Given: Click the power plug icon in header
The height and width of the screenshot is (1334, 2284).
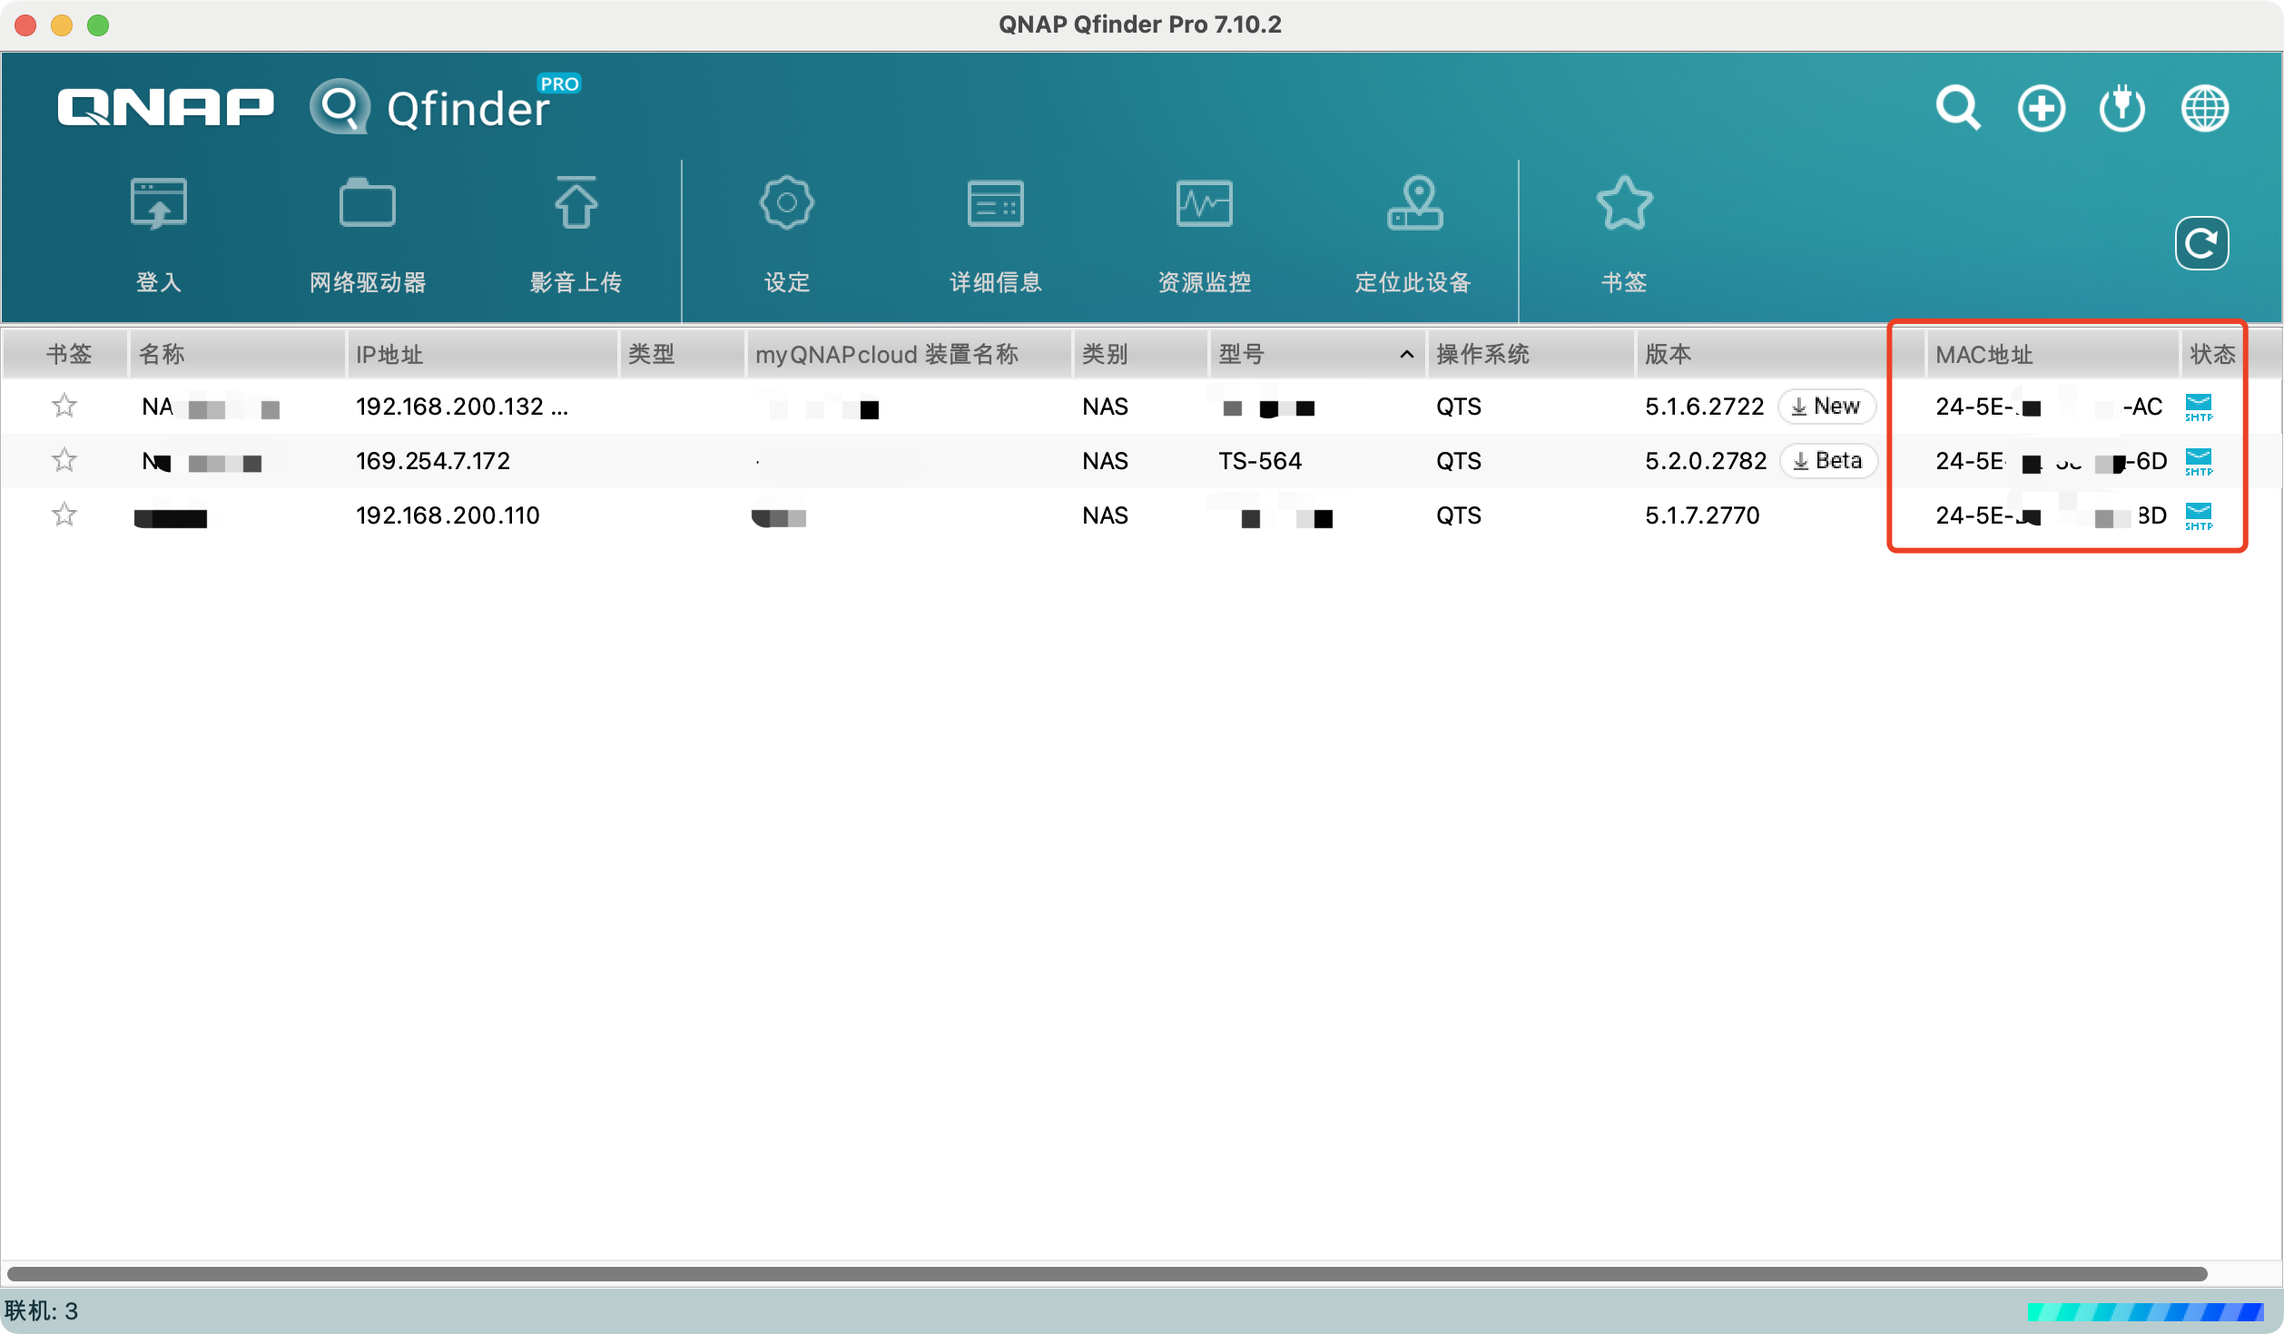Looking at the screenshot, I should pyautogui.click(x=2122, y=109).
